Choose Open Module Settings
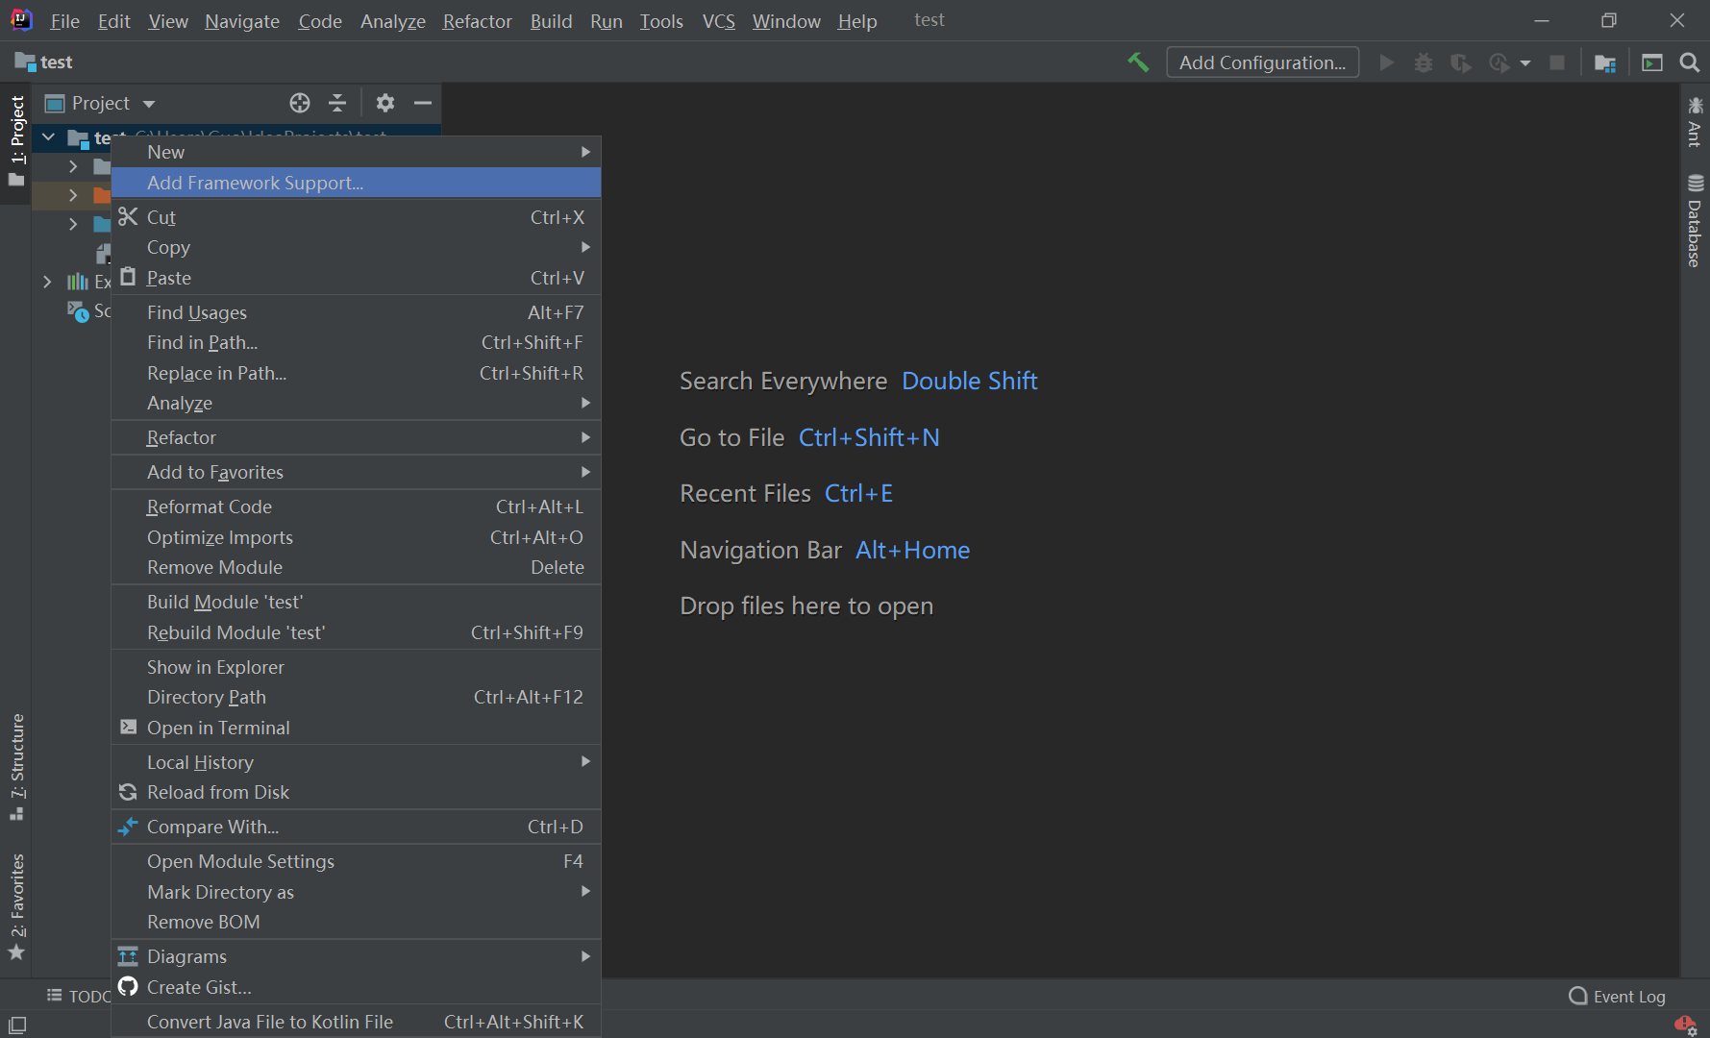This screenshot has height=1038, width=1710. point(356,861)
